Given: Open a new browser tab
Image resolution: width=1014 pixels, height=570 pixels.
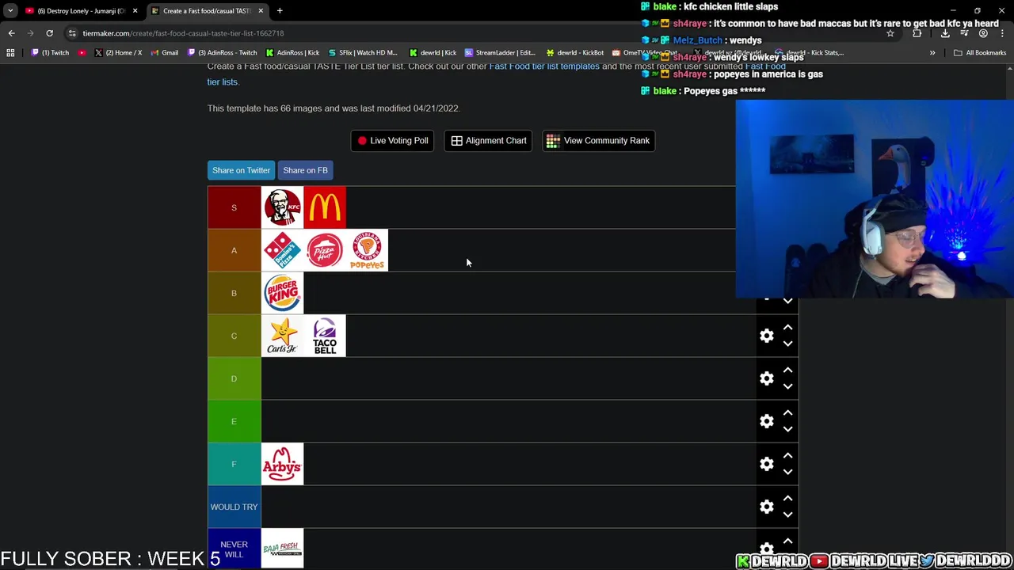Looking at the screenshot, I should tap(280, 11).
